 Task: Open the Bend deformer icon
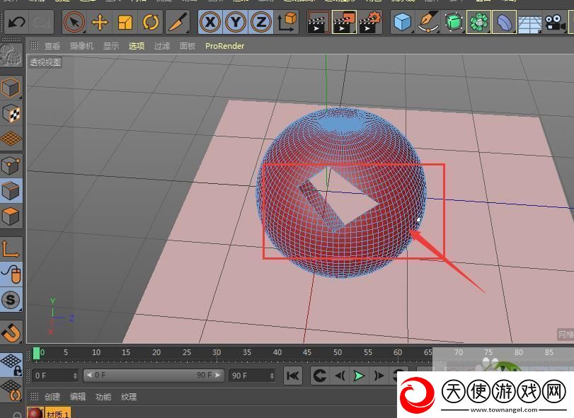[504, 23]
